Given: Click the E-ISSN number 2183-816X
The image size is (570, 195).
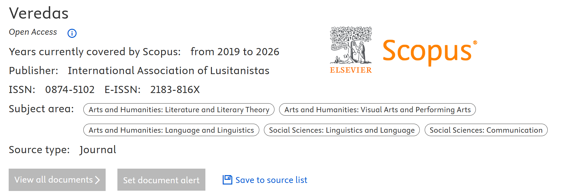Looking at the screenshot, I should click(x=175, y=90).
